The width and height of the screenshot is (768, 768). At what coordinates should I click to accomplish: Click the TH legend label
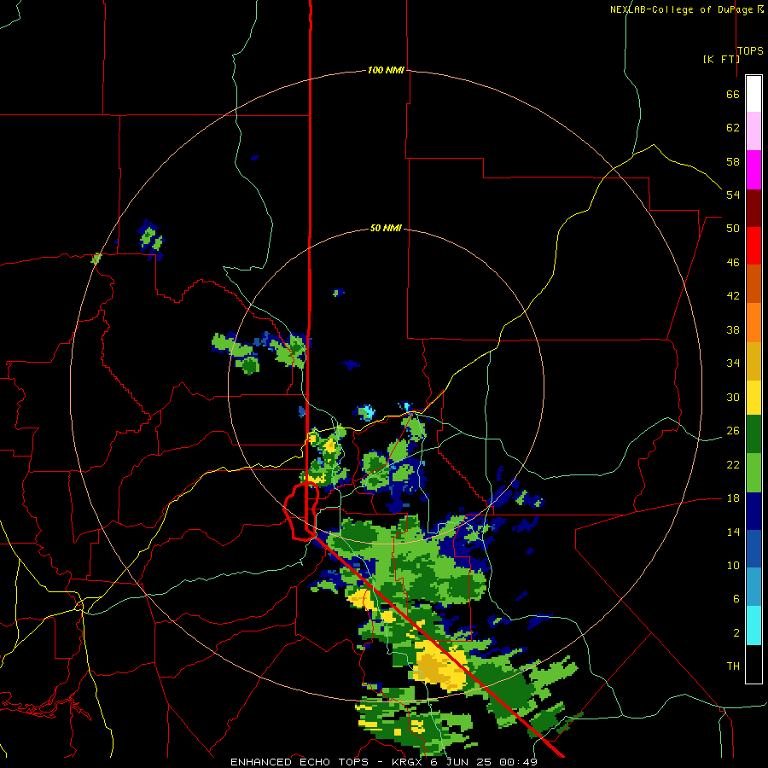tap(733, 666)
